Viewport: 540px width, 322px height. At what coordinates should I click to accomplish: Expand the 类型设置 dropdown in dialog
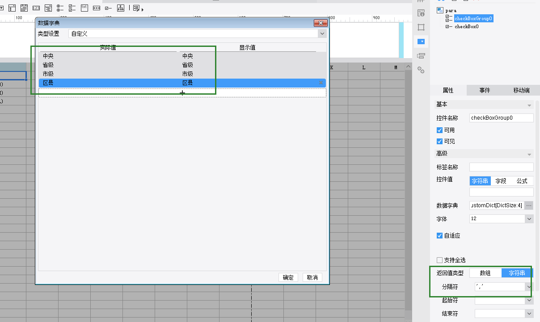(x=322, y=33)
